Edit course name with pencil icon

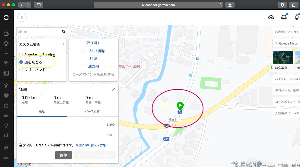pos(114,89)
